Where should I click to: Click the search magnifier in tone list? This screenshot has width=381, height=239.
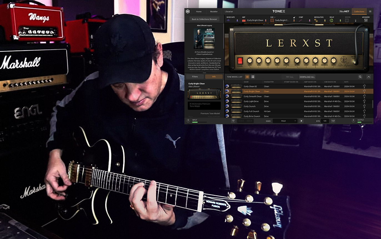[x=360, y=77]
